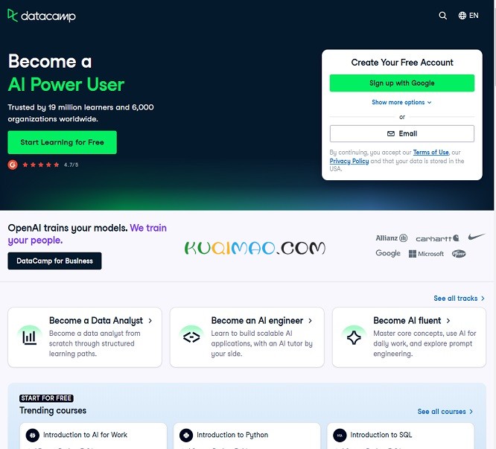
Task: Click the sparkle AI fluent icon
Action: tap(354, 337)
